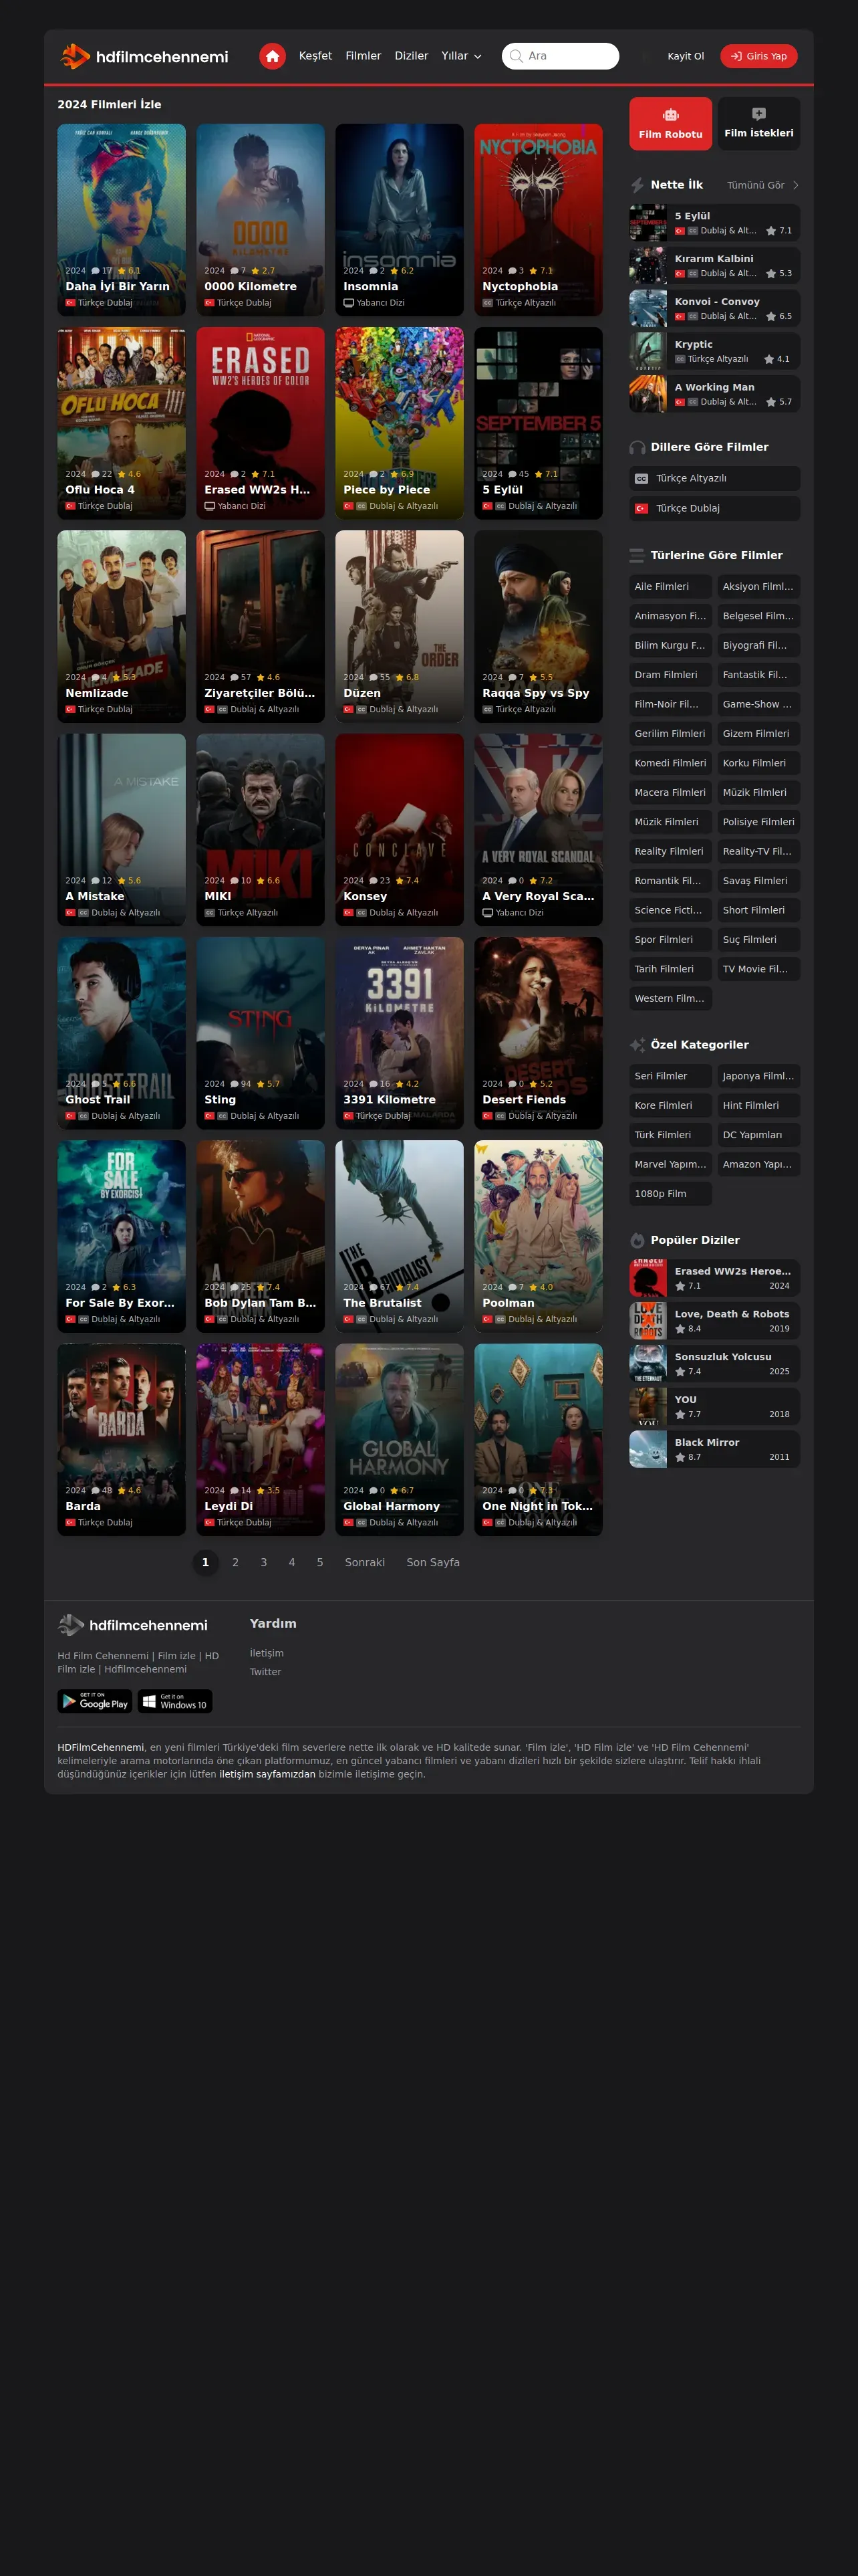
Task: Open the Global Harmony movie poster
Action: click(400, 1440)
